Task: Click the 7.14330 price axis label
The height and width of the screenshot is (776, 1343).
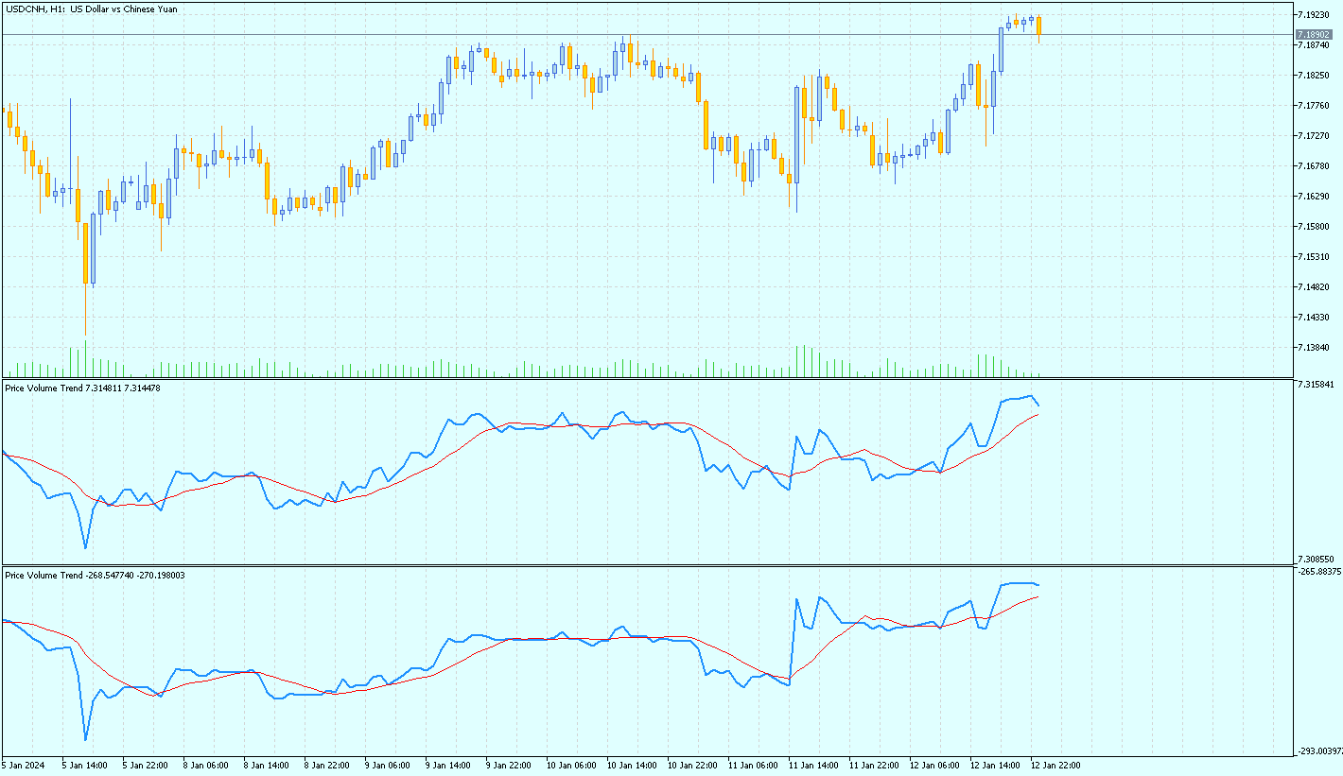Action: [x=1315, y=318]
